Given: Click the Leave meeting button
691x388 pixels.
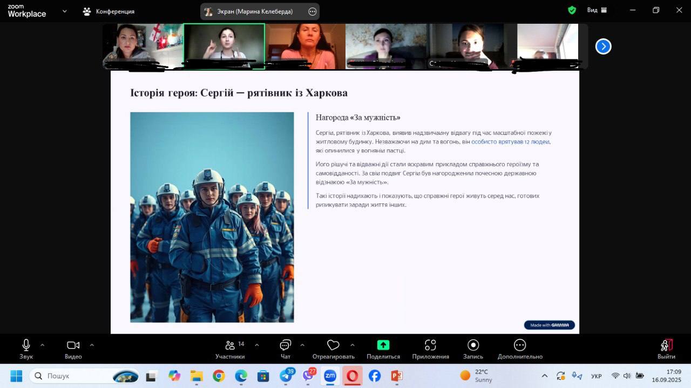Looking at the screenshot, I should 666,348.
